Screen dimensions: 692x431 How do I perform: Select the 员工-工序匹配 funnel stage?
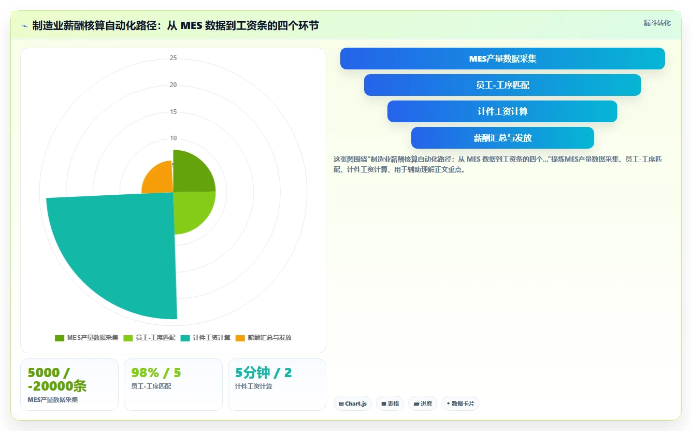coord(502,85)
